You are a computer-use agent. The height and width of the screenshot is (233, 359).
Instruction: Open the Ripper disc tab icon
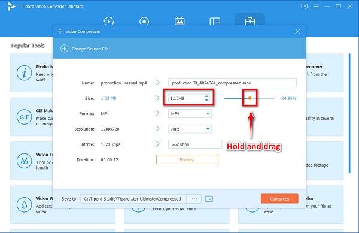[x=144, y=22]
